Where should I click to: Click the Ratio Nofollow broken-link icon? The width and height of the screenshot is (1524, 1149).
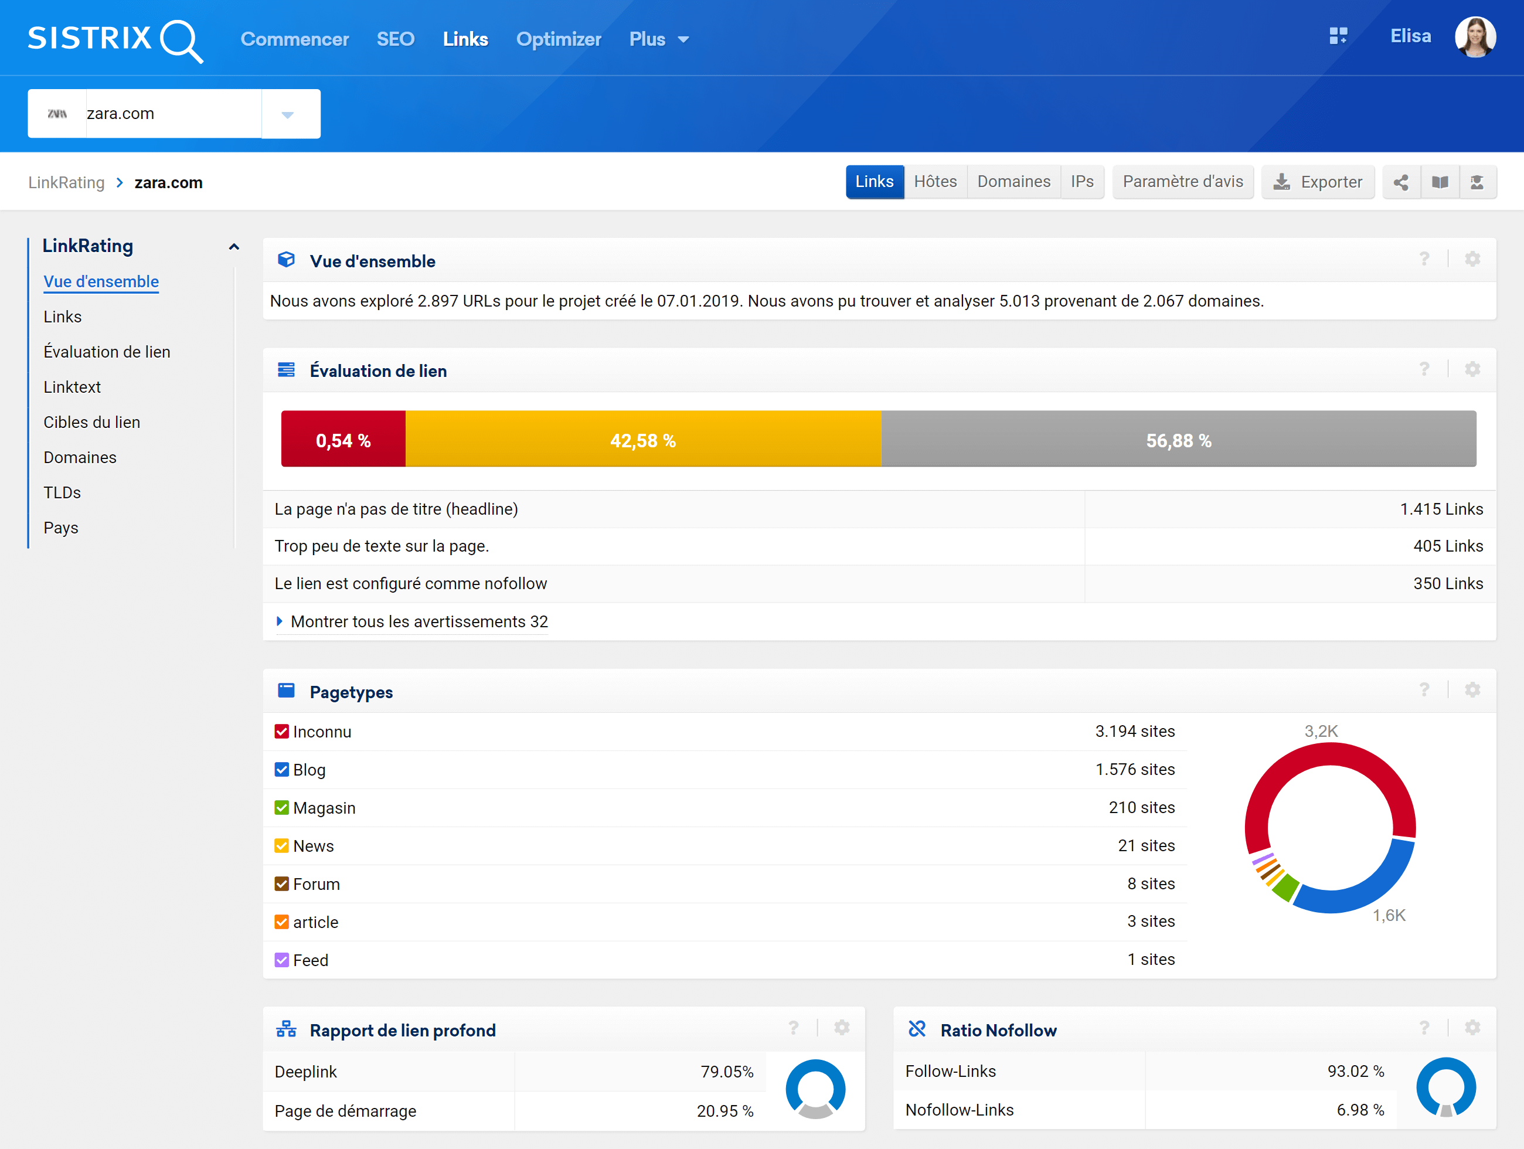coord(917,1029)
